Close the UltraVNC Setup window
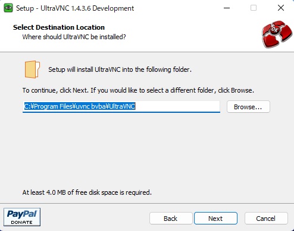This screenshot has height=231, width=294. point(281,8)
